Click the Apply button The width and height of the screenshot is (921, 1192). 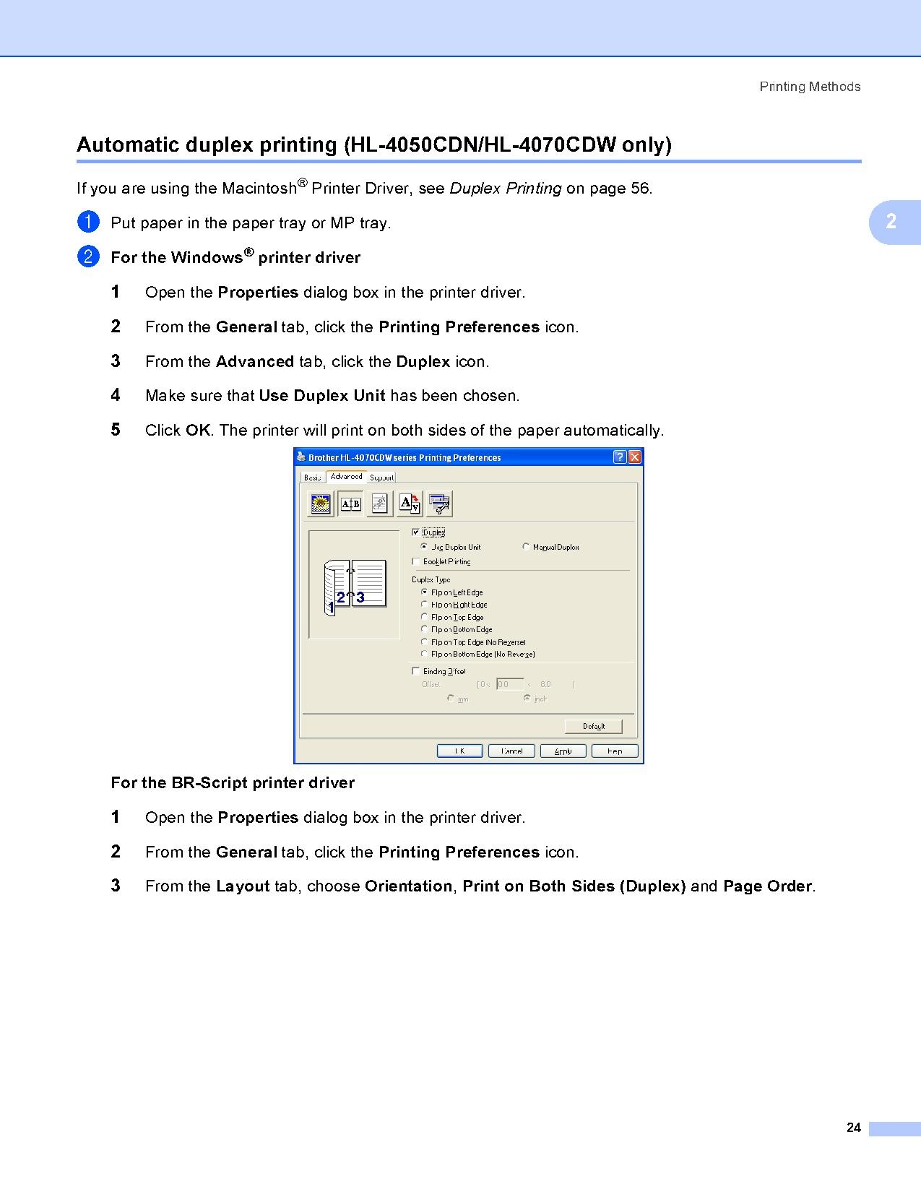(563, 751)
